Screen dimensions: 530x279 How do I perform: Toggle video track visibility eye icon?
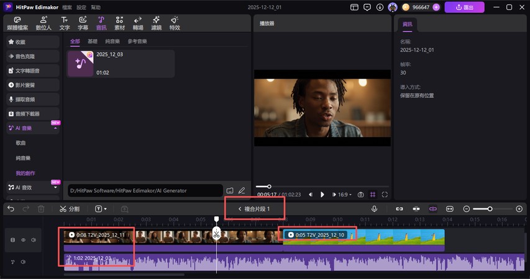pyautogui.click(x=24, y=240)
